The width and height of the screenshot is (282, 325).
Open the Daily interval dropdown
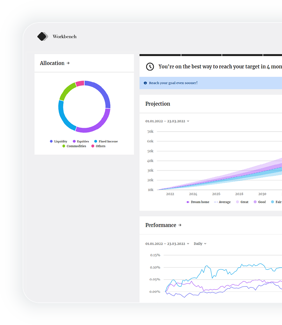tap(200, 243)
